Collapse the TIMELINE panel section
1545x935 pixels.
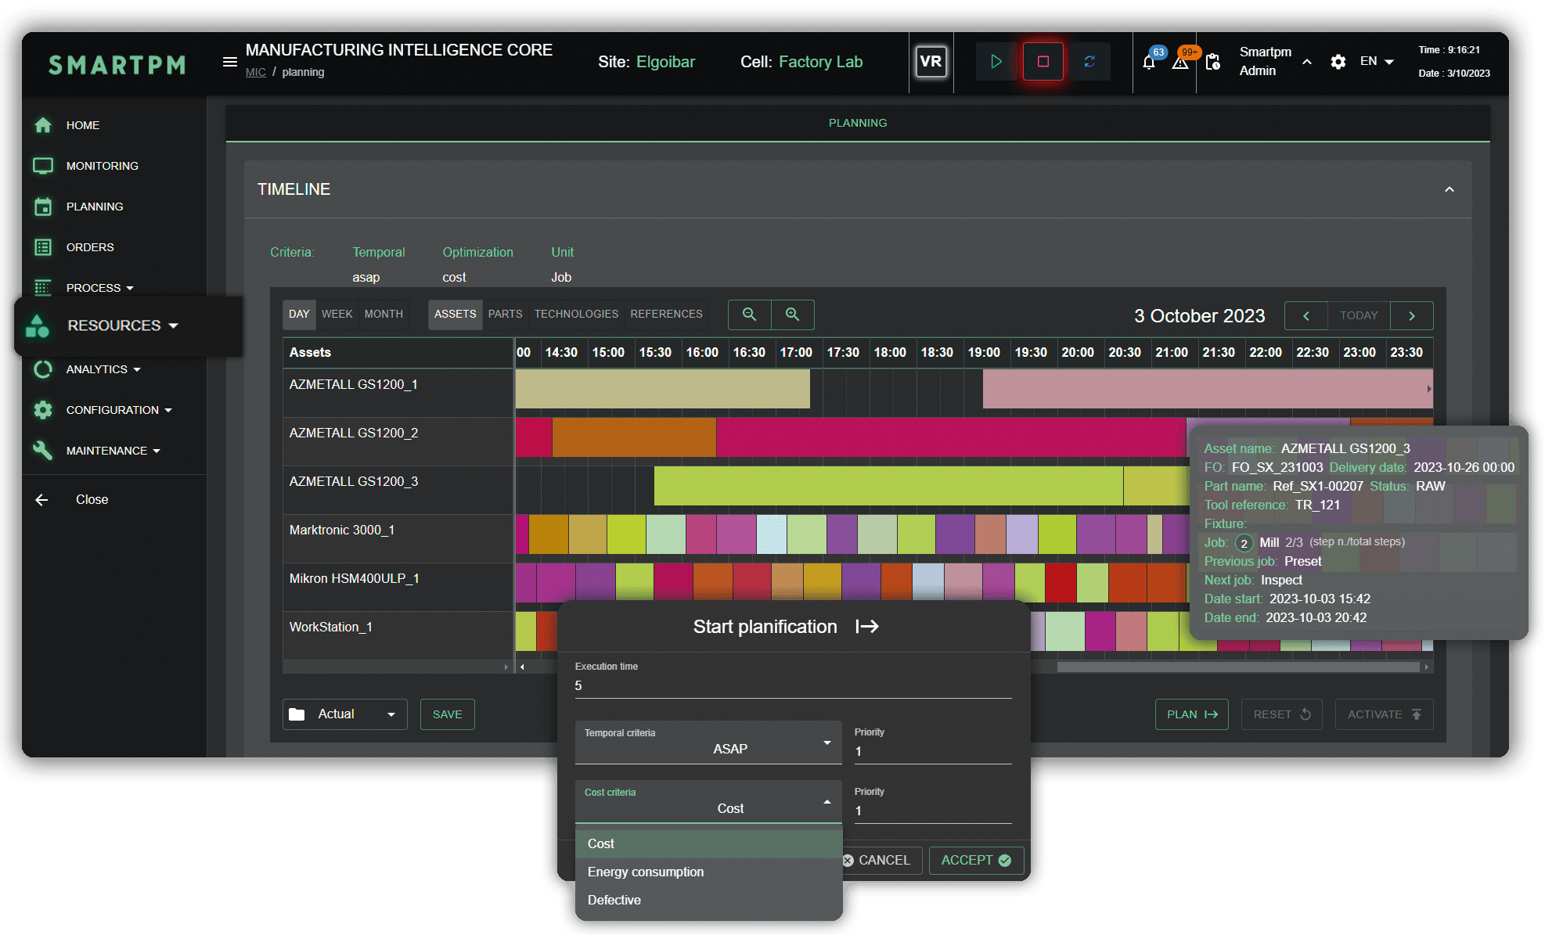tap(1450, 189)
